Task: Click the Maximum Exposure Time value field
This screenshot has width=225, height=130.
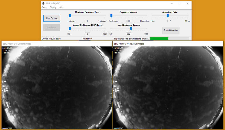Action: coord(87,21)
